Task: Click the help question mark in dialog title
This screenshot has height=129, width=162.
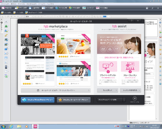Action: (132, 20)
